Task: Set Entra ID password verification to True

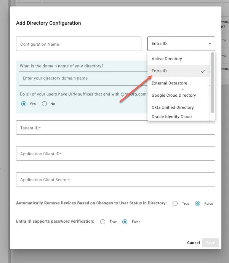Action: click(102, 222)
